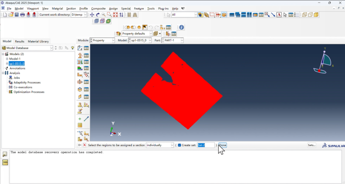Viewport: 345px width, 184px height.
Task: Click the red X cancel procedure icon
Action: (x=84, y=145)
